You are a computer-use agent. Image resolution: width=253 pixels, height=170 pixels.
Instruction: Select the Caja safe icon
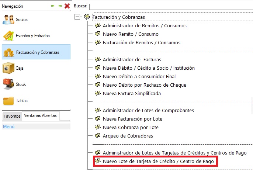click(8, 68)
